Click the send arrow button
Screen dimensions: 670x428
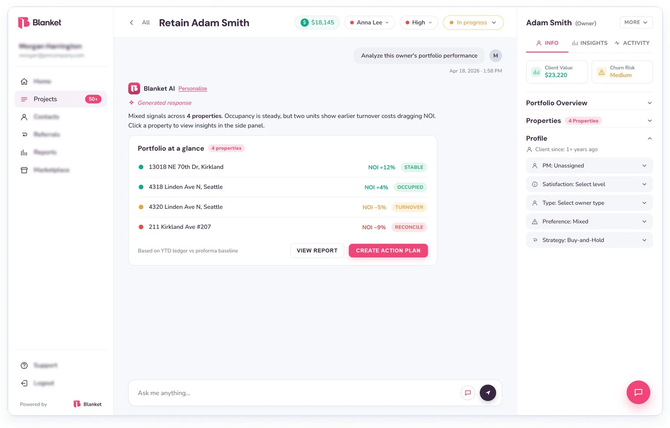coord(488,393)
